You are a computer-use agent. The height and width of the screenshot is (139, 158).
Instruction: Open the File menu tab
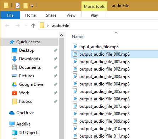(10, 15)
